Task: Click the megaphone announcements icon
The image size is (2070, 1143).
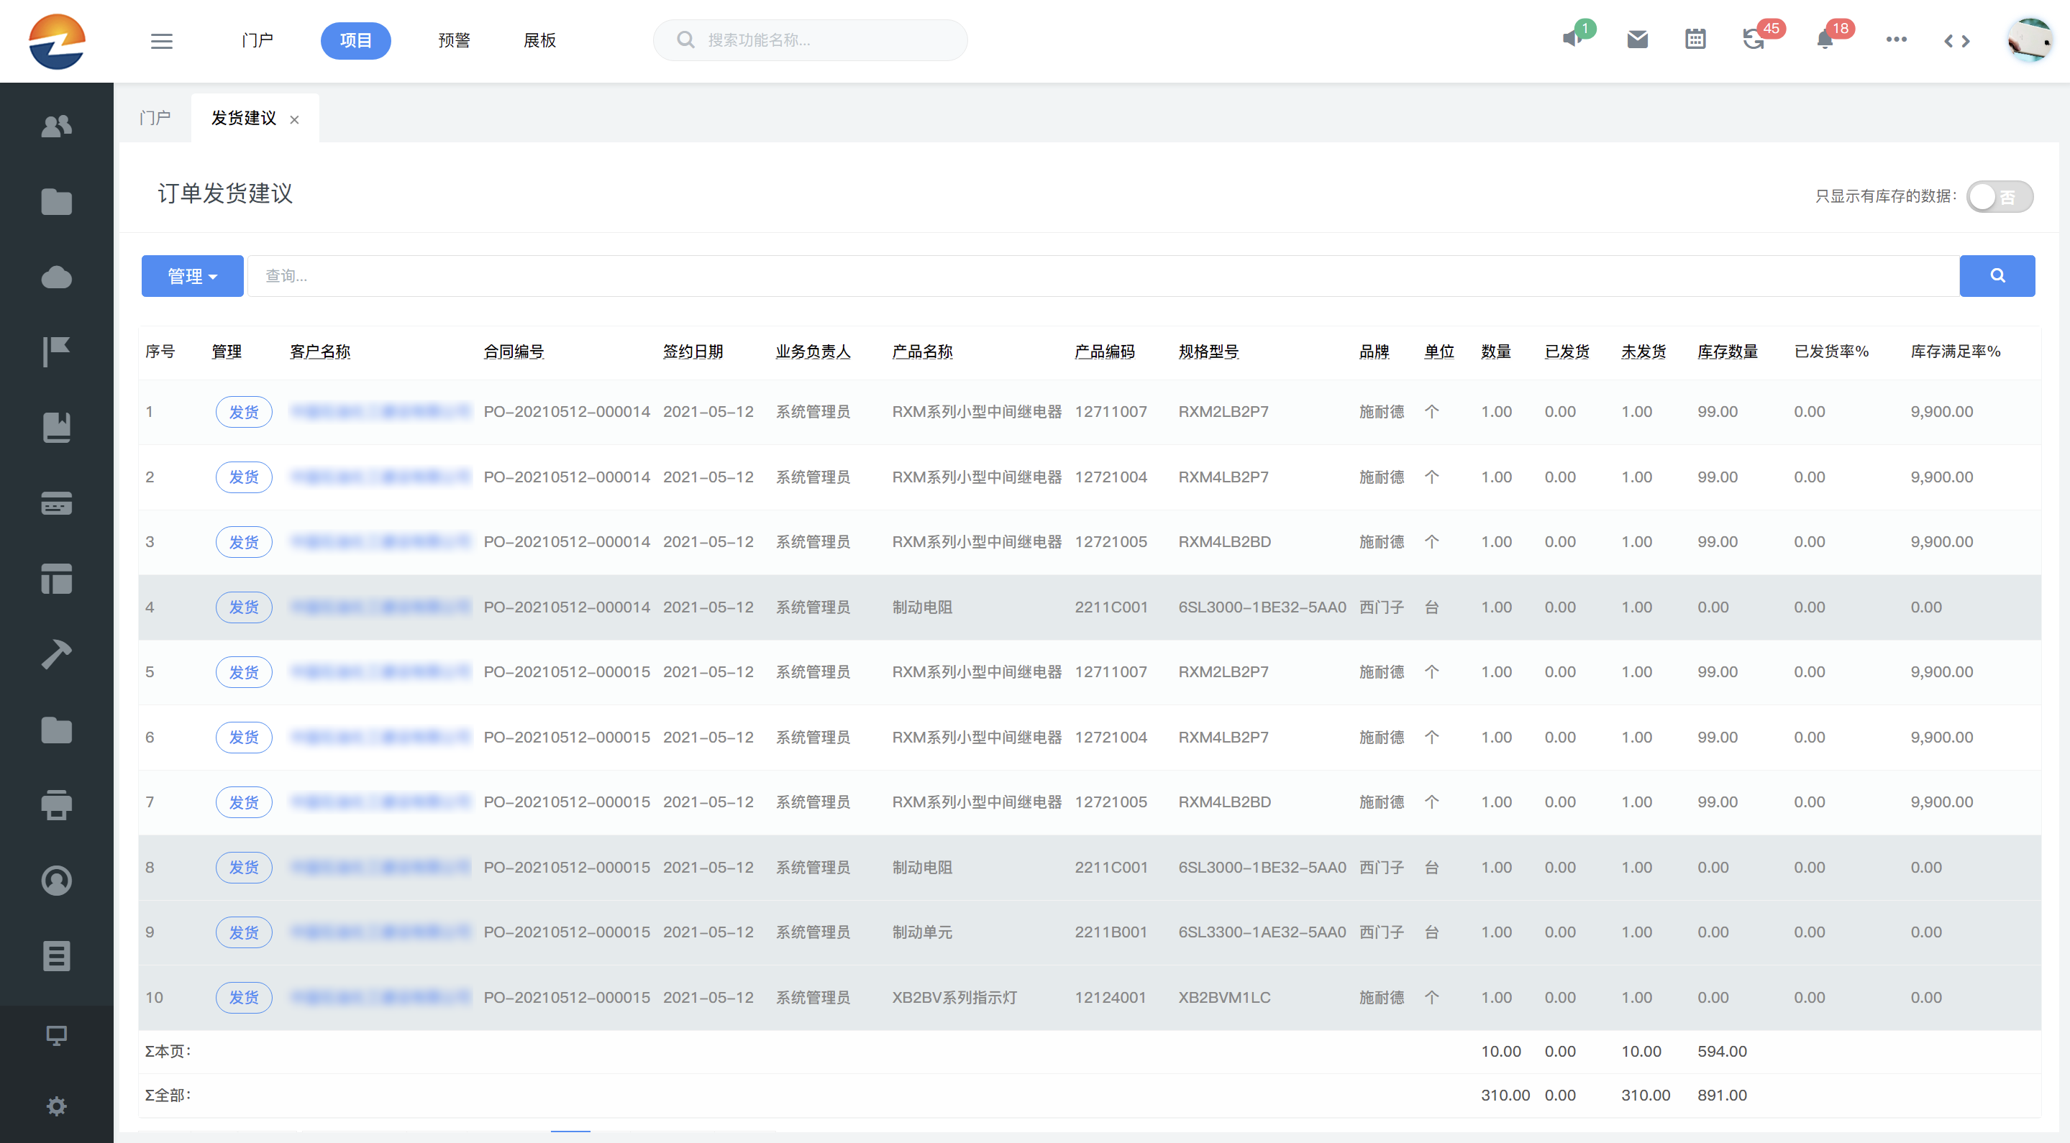Action: (x=1572, y=40)
